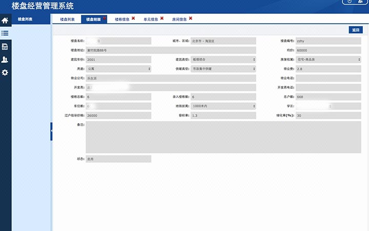
Task: Collapse the left side panel handle
Action: pos(51,131)
